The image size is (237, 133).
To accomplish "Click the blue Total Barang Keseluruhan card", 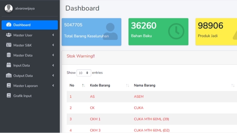I will [91, 32].
